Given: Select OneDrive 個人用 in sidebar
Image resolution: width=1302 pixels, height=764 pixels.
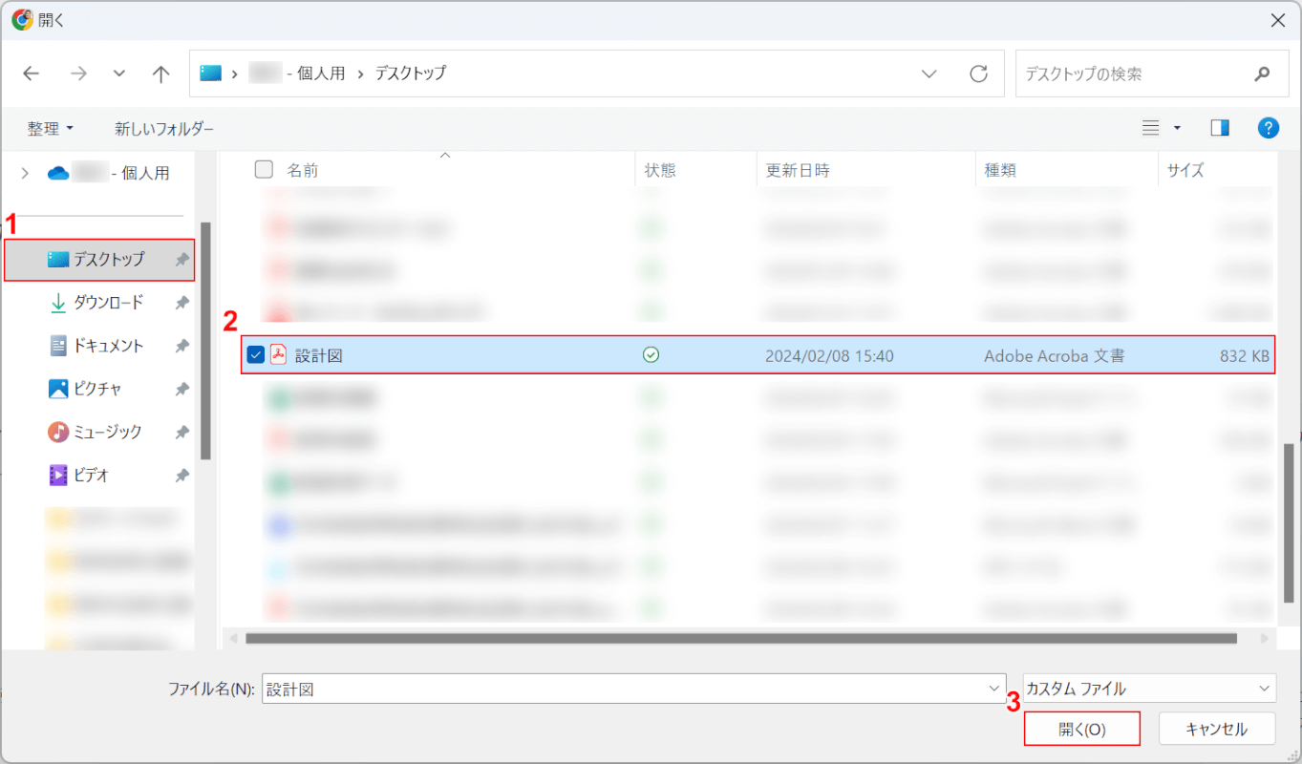Looking at the screenshot, I should 109,173.
